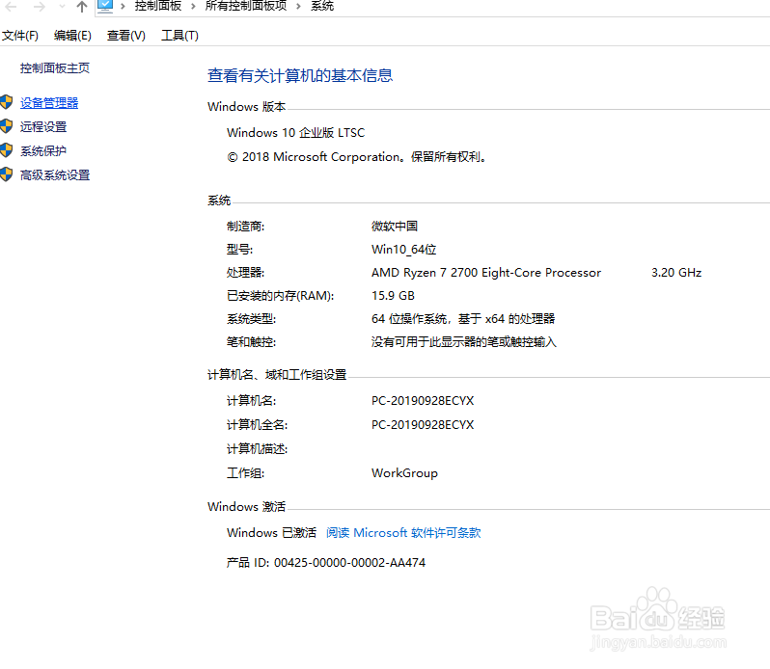Image resolution: width=770 pixels, height=669 pixels.
Task: Expand chevron after 控制面板 breadcrumb
Action: point(193,7)
